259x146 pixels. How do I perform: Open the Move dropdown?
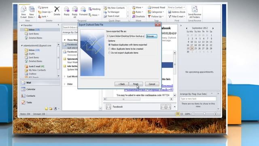tap(138, 7)
